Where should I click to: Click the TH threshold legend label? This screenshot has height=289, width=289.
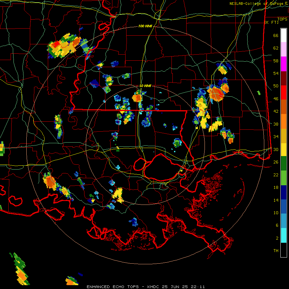276,250
